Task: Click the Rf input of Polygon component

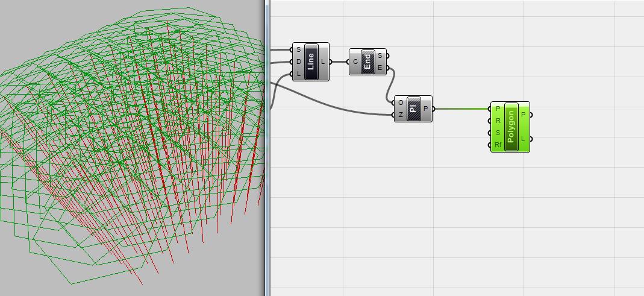Action: [498, 145]
